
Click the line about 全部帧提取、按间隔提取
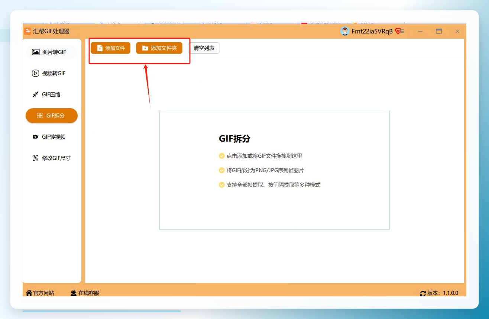click(273, 185)
